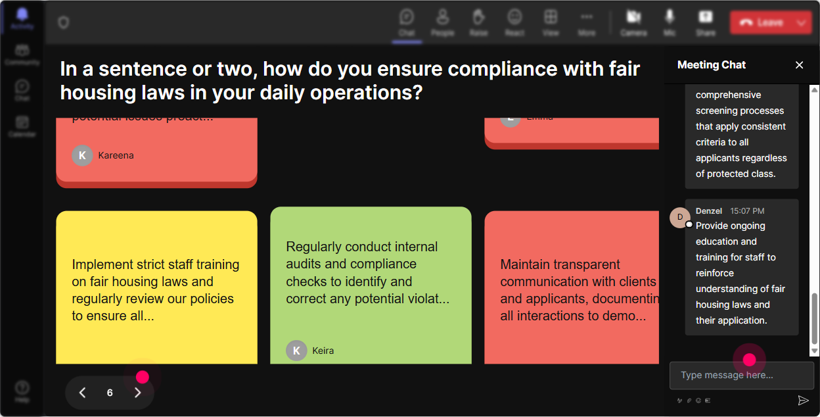Click the Meeting Chat panel title
Image resolution: width=820 pixels, height=417 pixels.
point(712,64)
